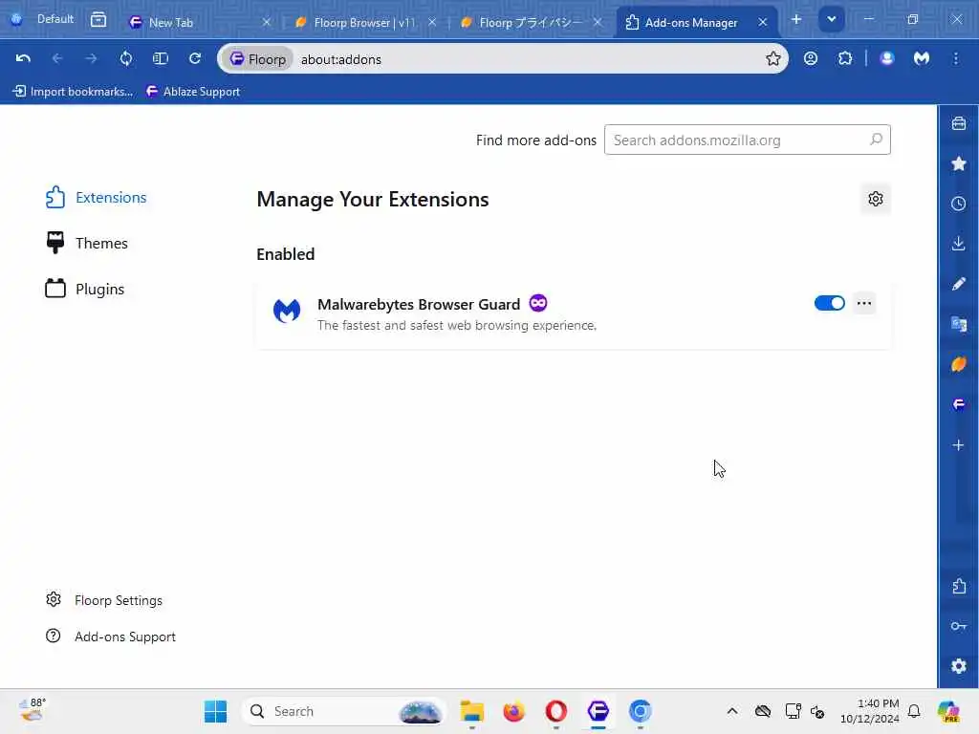The image size is (979, 734).
Task: Click the profile avatar icon
Action: 886,58
